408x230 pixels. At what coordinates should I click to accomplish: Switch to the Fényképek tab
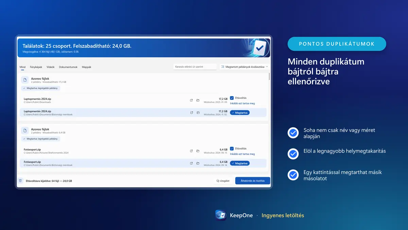[36, 67]
